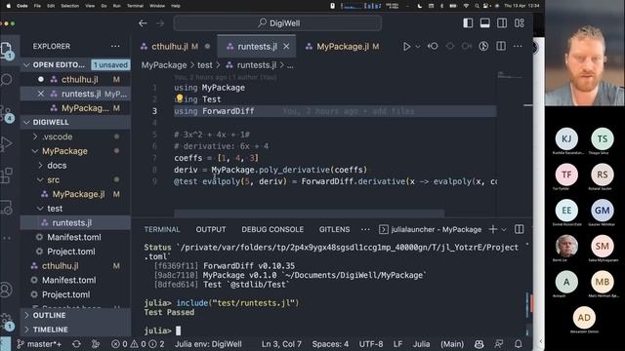
Task: Click the 1 unsaved badge
Action: tap(110, 65)
